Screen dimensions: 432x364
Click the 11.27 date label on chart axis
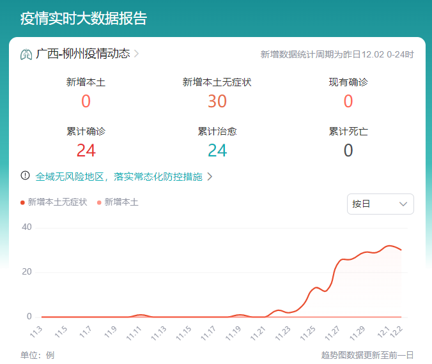(x=332, y=333)
